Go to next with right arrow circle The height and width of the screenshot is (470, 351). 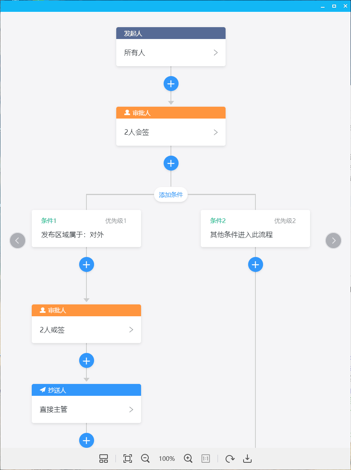(x=333, y=241)
